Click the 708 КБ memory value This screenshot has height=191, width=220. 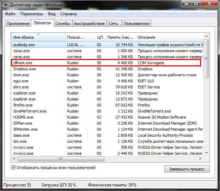click(x=127, y=147)
